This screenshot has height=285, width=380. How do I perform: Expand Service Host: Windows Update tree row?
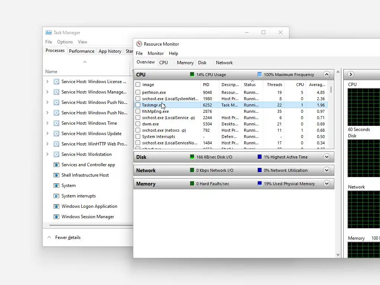click(x=47, y=134)
